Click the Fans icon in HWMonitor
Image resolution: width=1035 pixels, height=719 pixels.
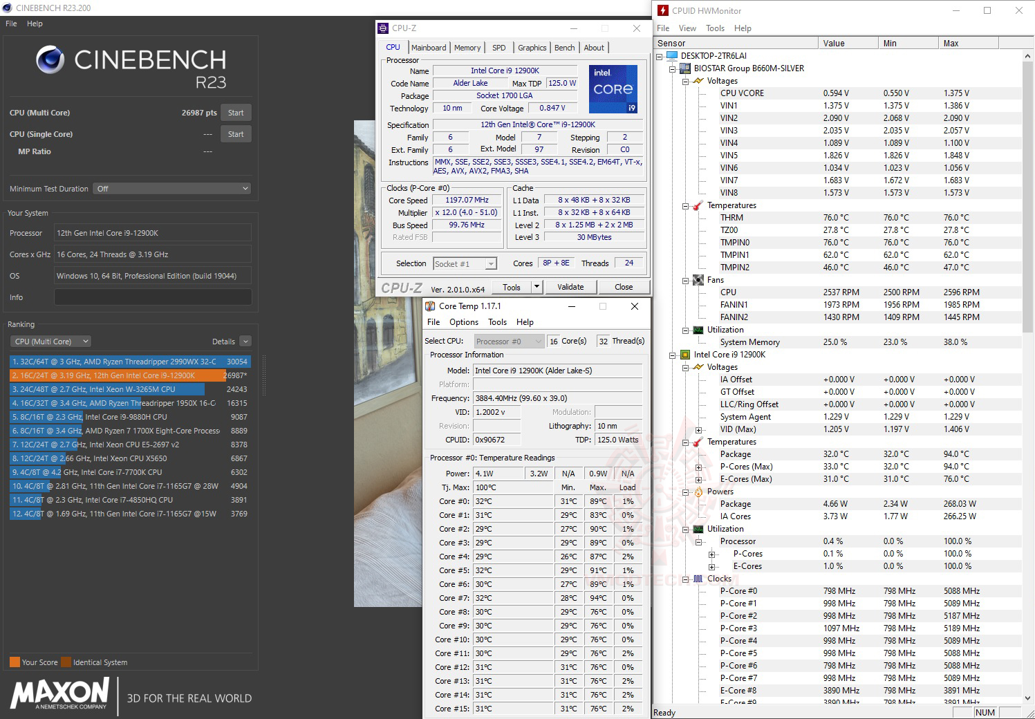click(x=698, y=280)
